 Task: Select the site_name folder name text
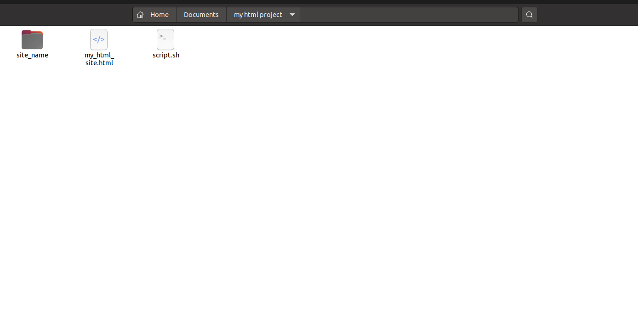[x=32, y=55]
